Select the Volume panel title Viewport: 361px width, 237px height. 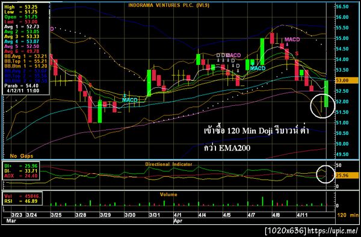[x=168, y=194]
